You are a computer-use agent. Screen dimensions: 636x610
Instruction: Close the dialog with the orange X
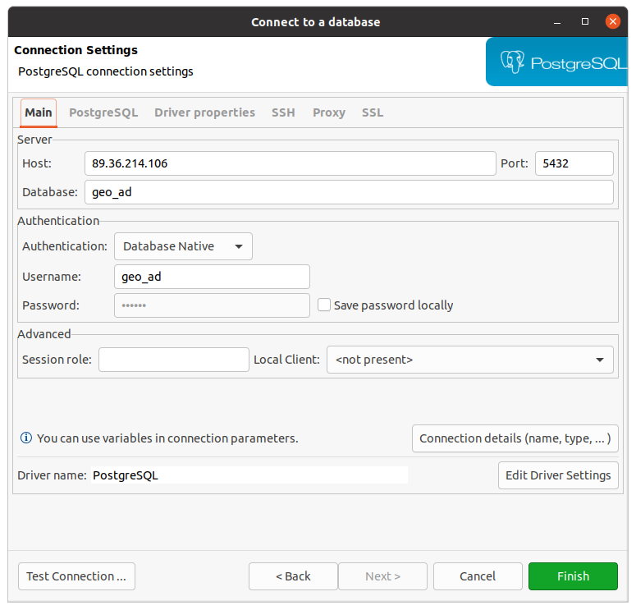612,21
